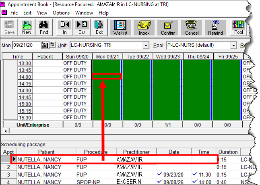Select first package row marked with arrow indicator

[x=114, y=160]
